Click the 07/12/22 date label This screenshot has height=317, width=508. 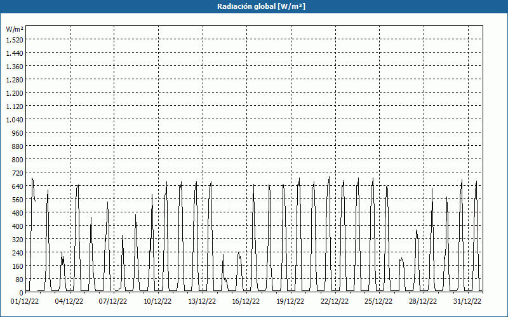click(113, 301)
